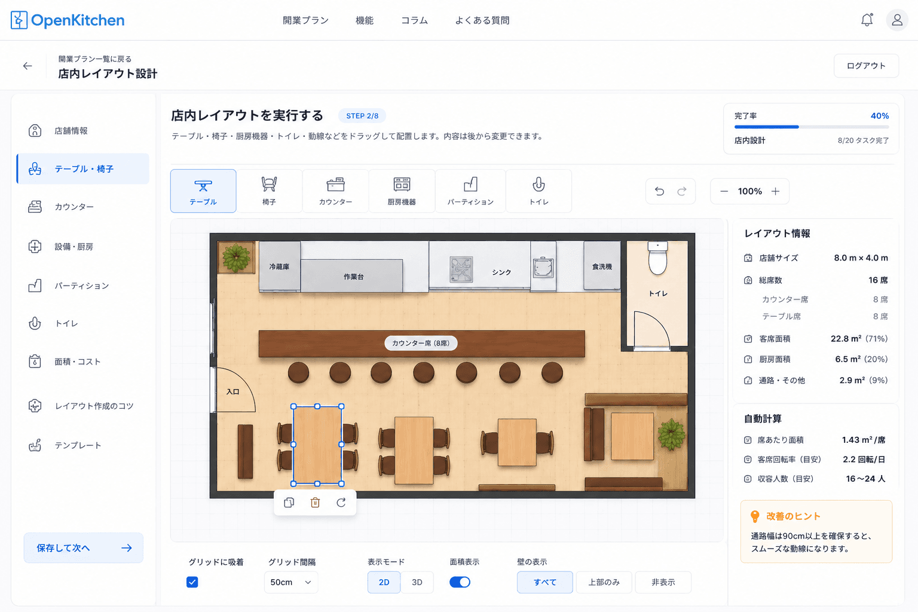This screenshot has height=612, width=918.
Task: Click the 8/20 タスク完了 text
Action: [x=863, y=140]
